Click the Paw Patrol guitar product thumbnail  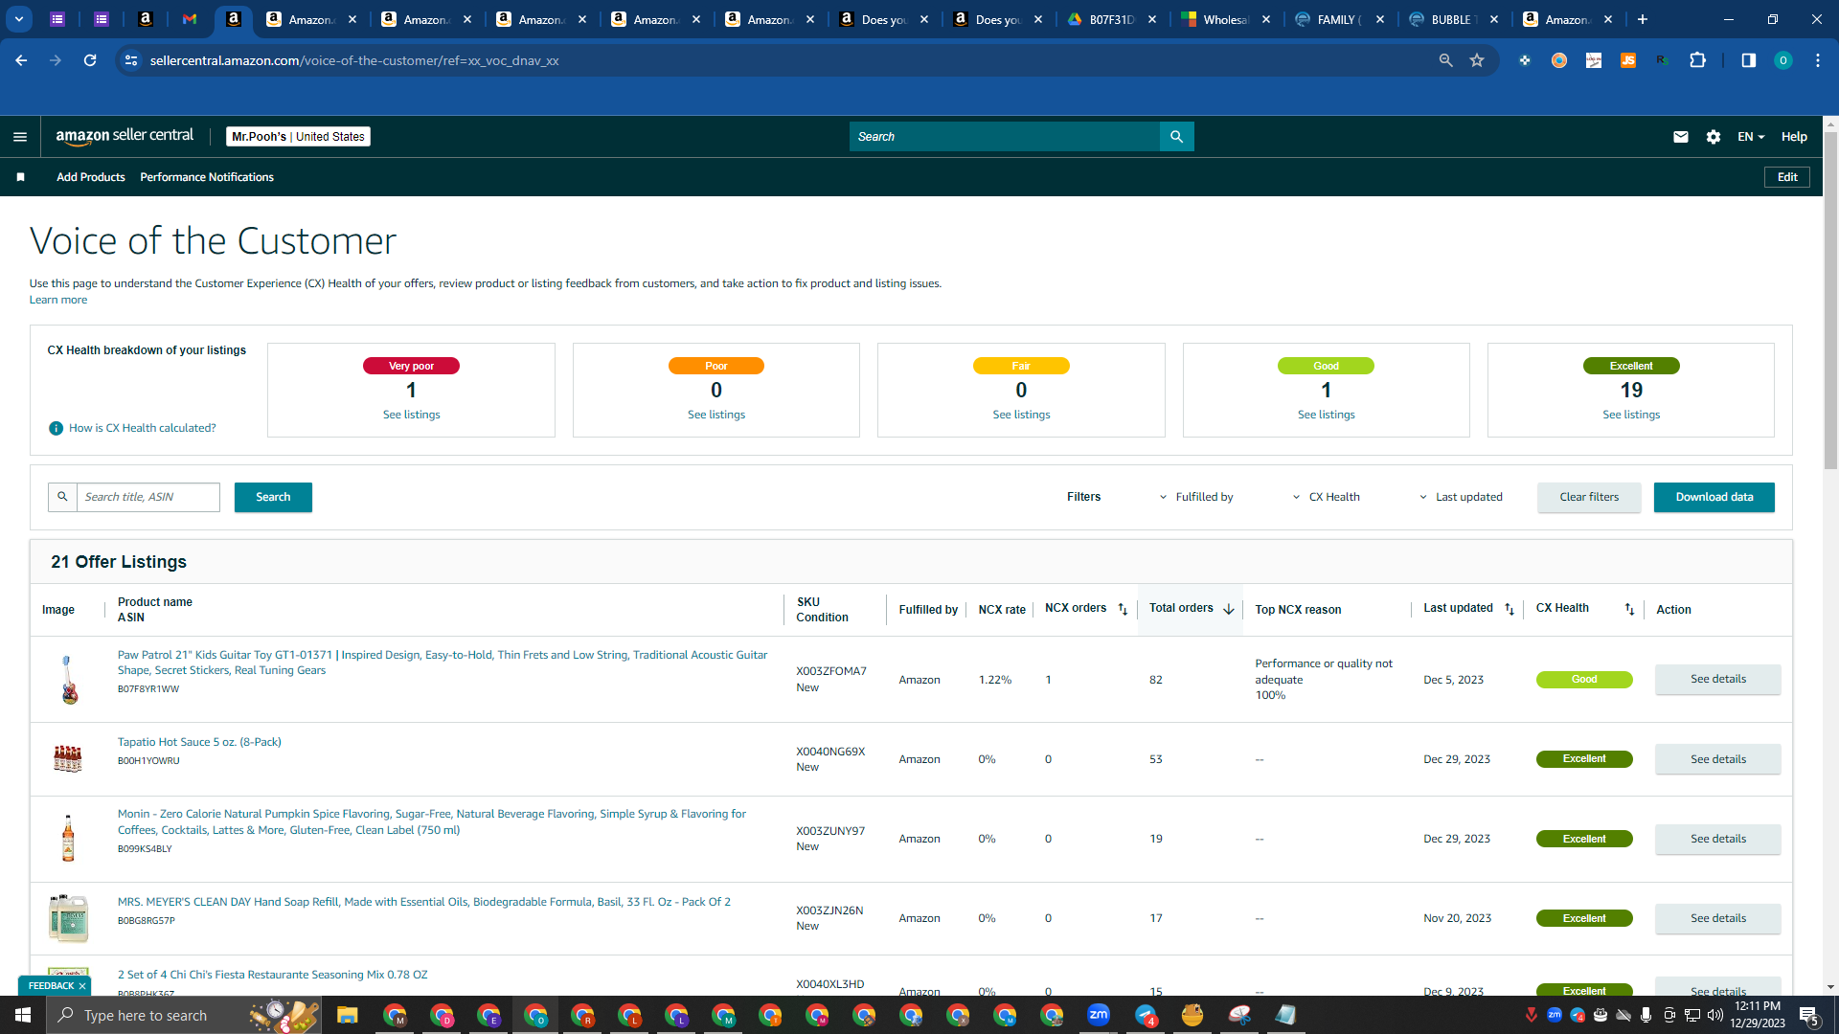coord(68,680)
